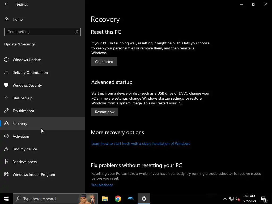
Task: Select Windows Update in the sidebar
Action: [x=42, y=60]
